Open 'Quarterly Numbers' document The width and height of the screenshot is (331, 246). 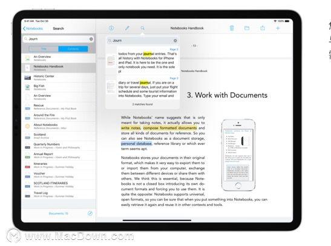point(59,145)
